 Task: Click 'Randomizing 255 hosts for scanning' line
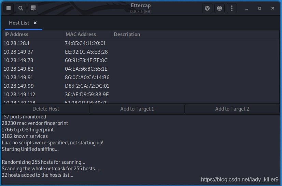43,162
